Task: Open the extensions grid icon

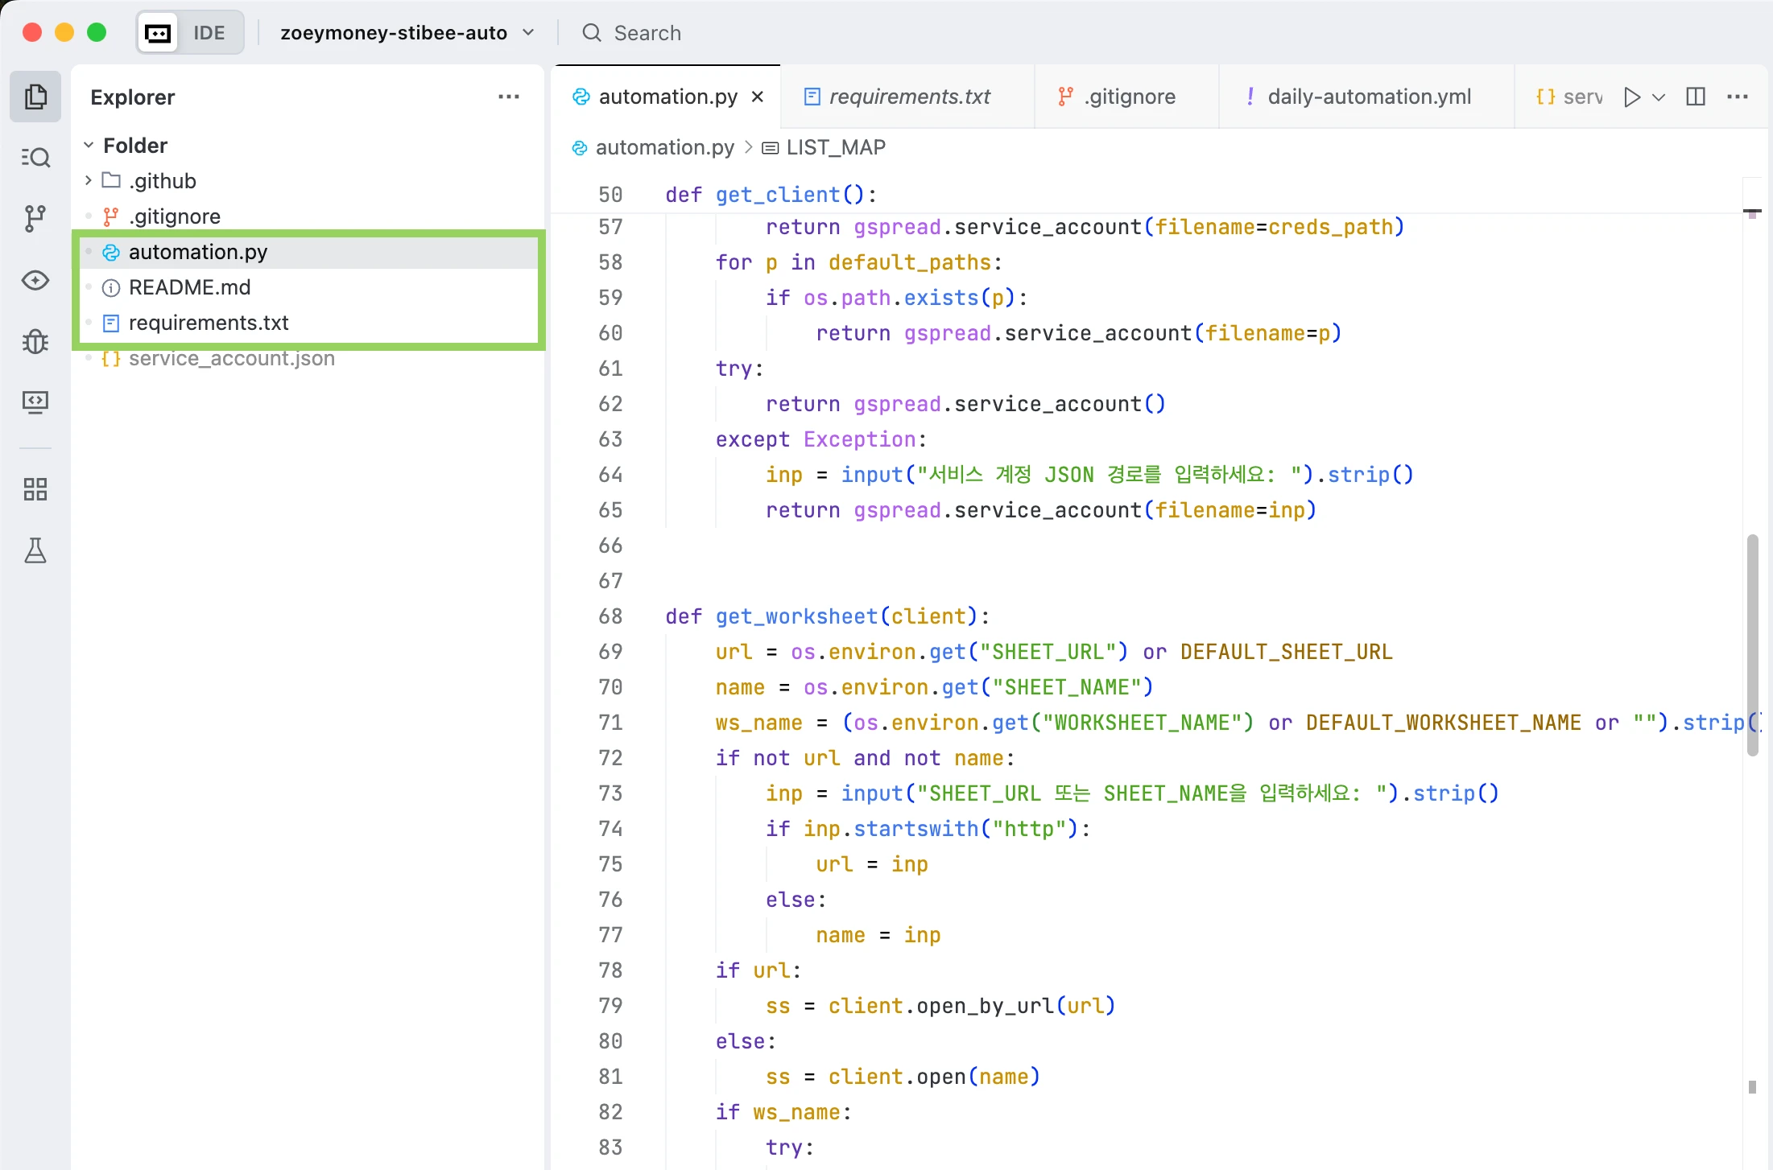Action: (x=35, y=489)
